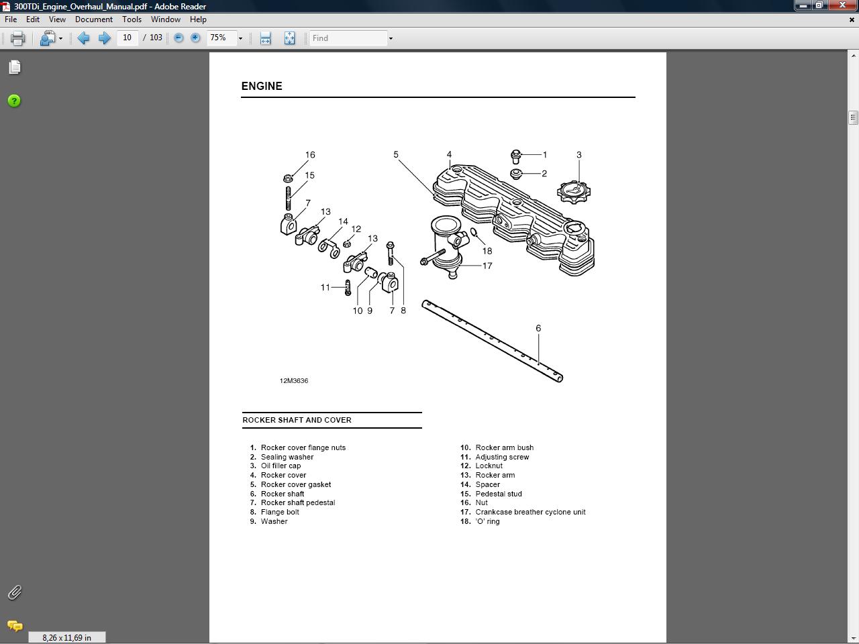Toggle fit one full page view
The image size is (859, 644).
pos(289,38)
